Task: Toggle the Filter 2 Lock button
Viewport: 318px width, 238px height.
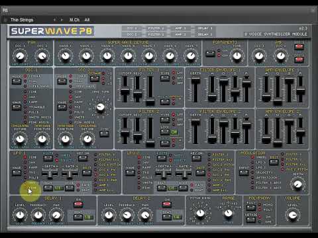Action: point(164,132)
